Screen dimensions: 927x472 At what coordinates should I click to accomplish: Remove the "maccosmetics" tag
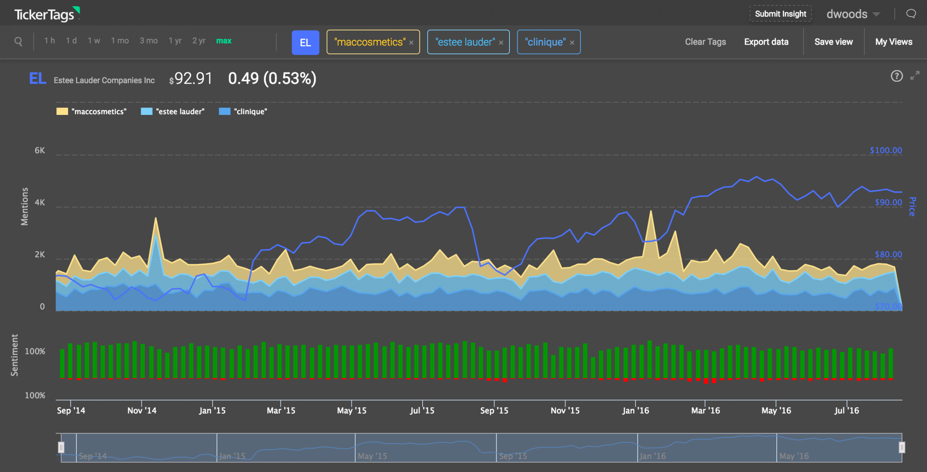coord(411,42)
